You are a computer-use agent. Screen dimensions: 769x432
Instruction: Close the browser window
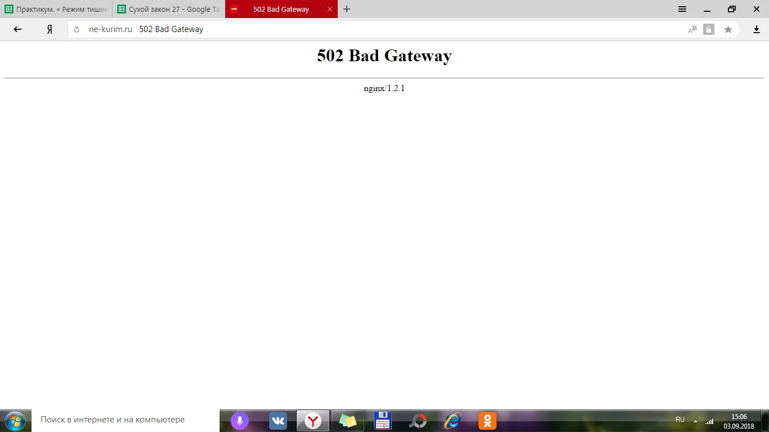coord(757,9)
